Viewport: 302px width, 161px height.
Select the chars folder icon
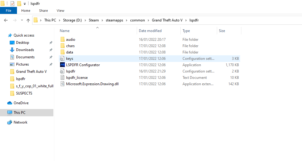tap(62, 46)
